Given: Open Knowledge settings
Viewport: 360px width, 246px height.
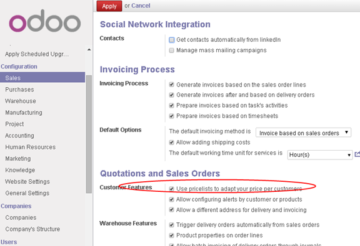Looking at the screenshot, I should point(20,170).
